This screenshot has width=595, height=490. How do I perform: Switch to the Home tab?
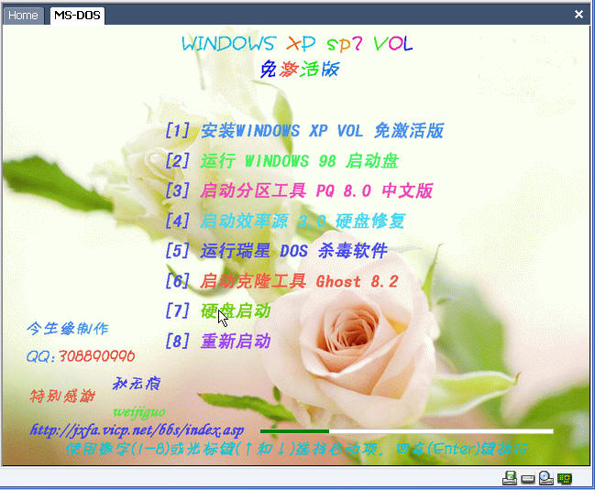point(23,16)
